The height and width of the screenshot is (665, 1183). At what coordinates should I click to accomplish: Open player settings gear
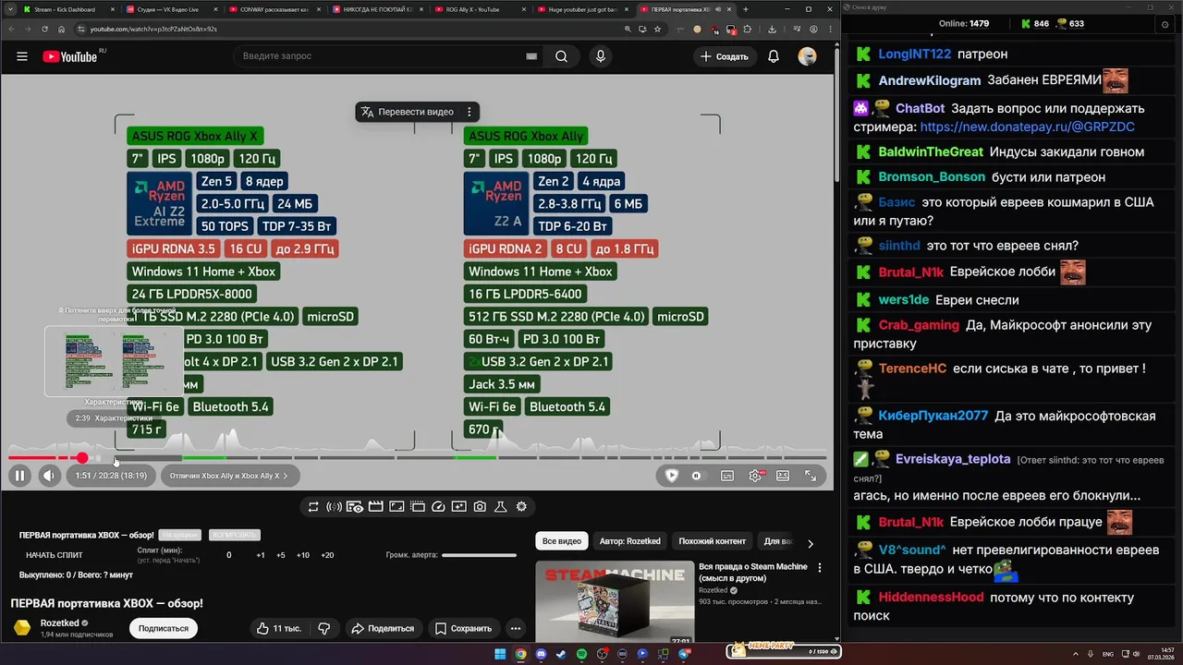[755, 476]
